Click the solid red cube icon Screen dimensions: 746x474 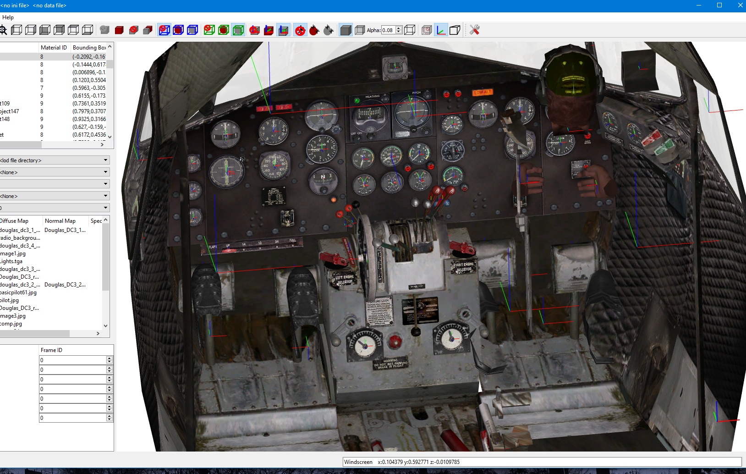(119, 30)
